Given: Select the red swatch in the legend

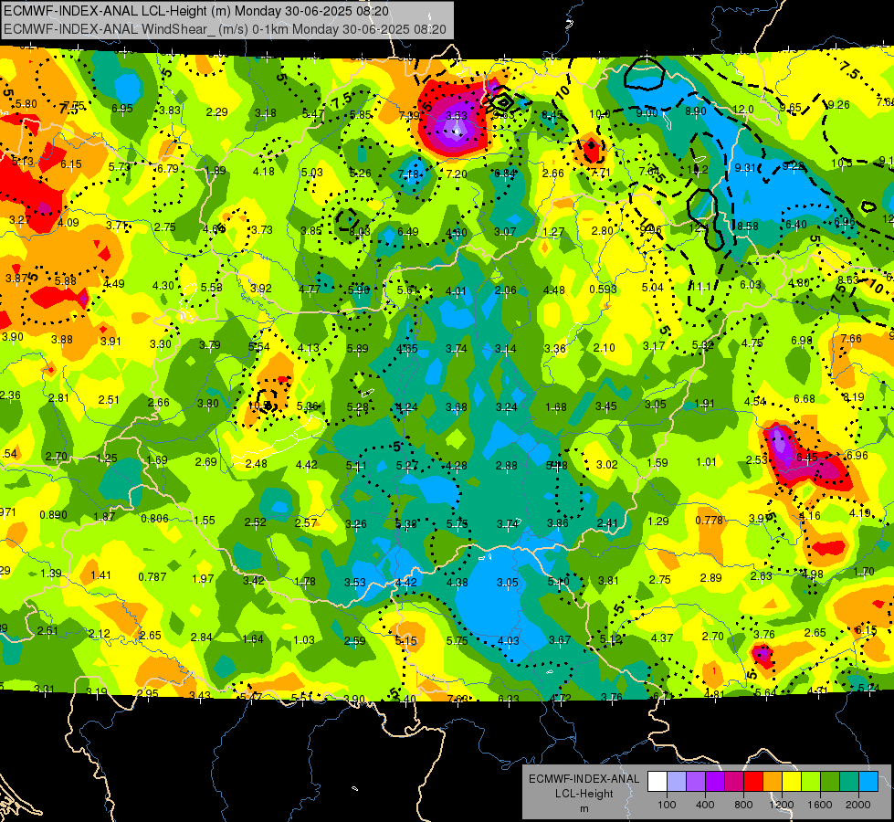Looking at the screenshot, I should tap(753, 782).
